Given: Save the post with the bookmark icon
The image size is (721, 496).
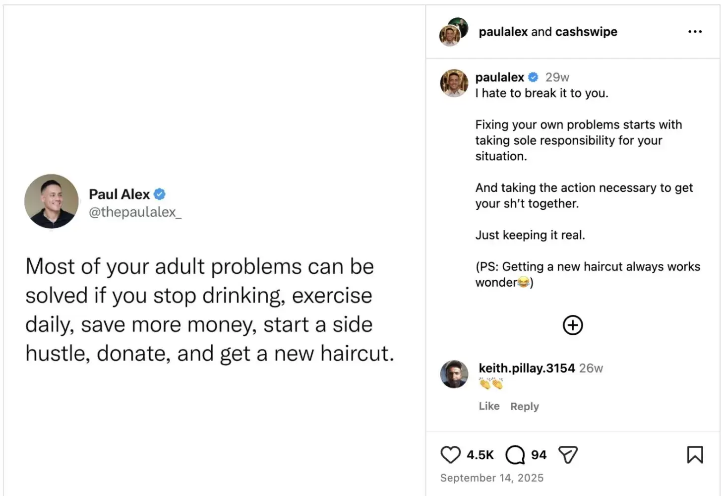Looking at the screenshot, I should [695, 455].
